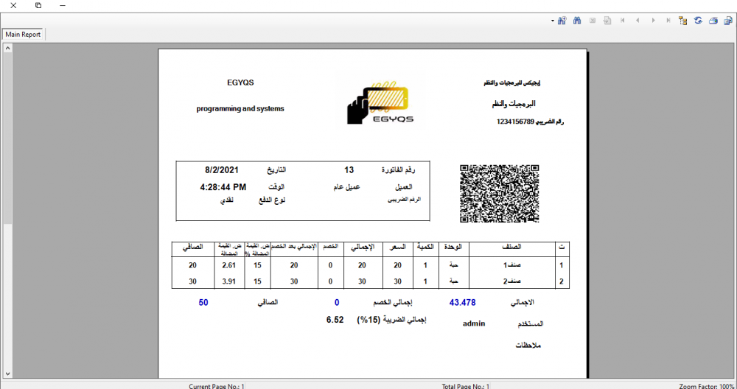Viewport: 737px width, 389px height.
Task: Click the total tax value 6.52
Action: [335, 320]
